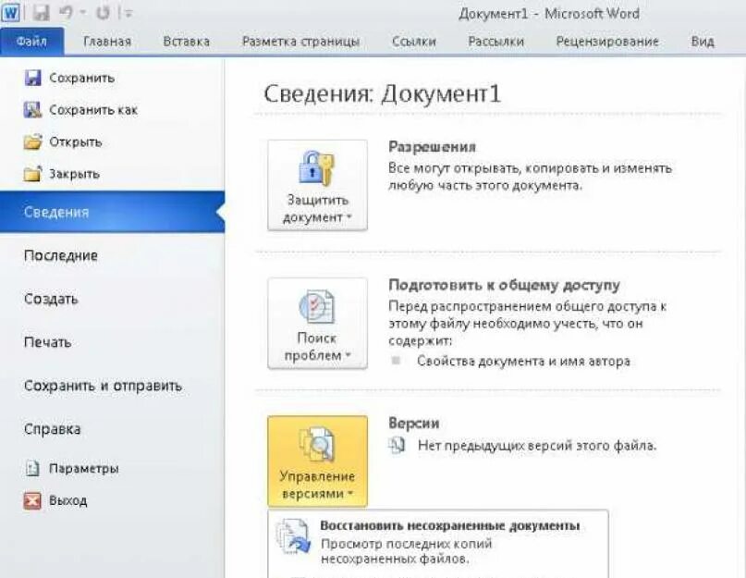Click the Версии heading

414,423
